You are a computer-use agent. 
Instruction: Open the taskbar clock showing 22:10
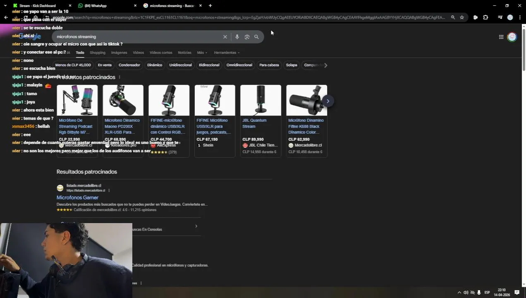coord(502,293)
